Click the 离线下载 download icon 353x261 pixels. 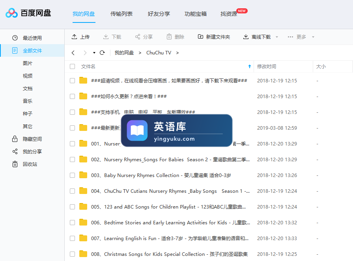point(246,37)
